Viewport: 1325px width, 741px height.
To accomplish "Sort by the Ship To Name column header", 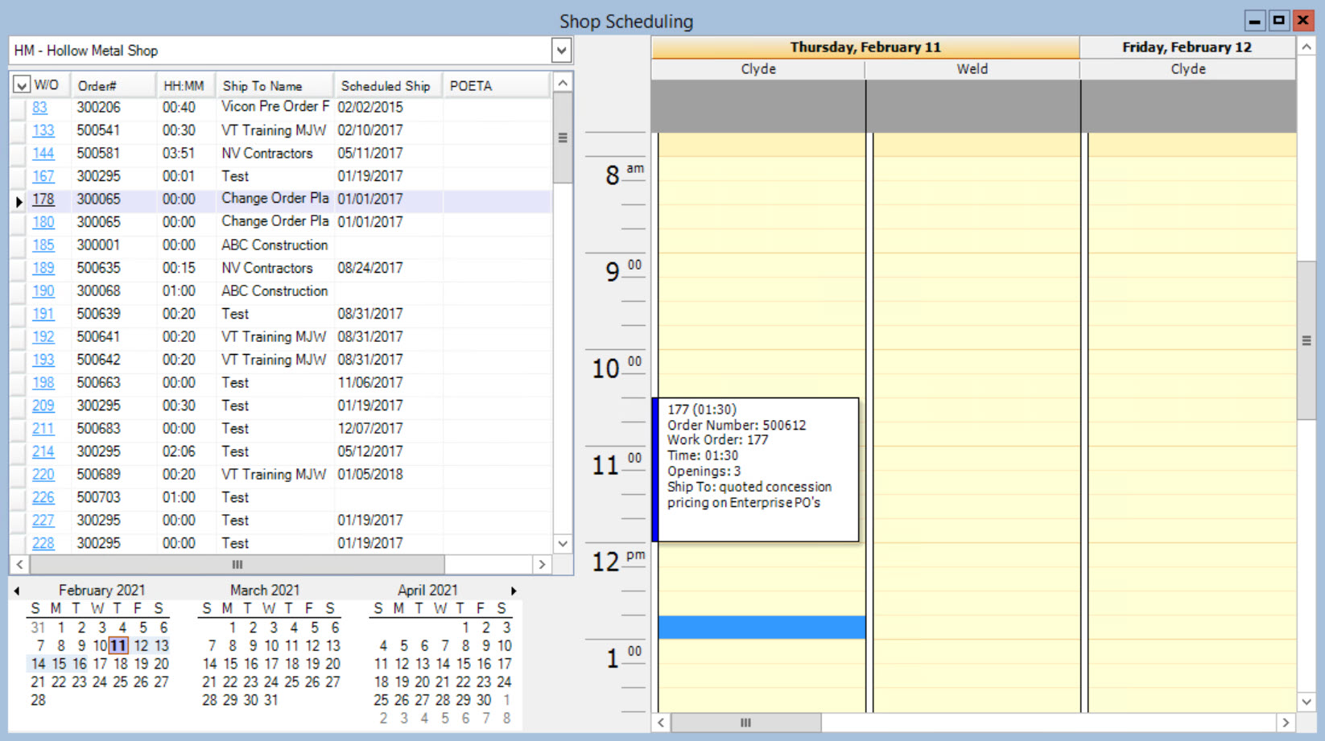I will pos(274,85).
